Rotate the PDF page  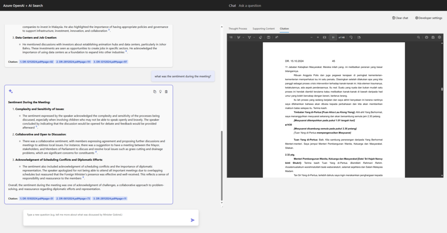coord(351,37)
